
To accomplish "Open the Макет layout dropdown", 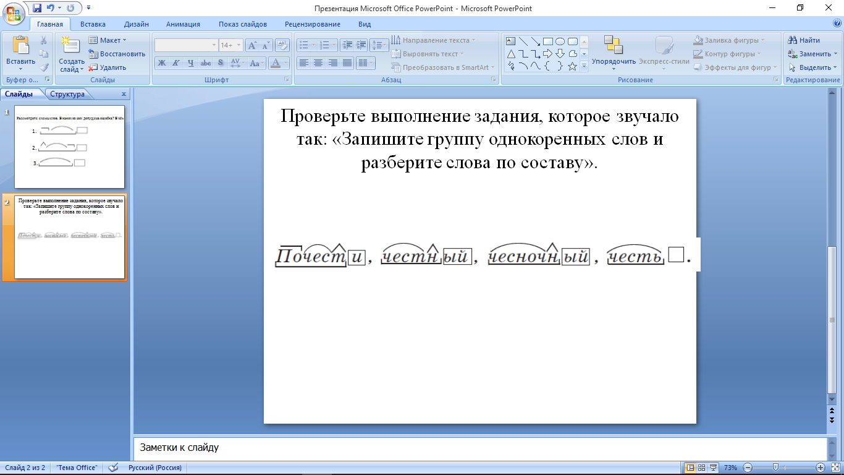I will (108, 40).
